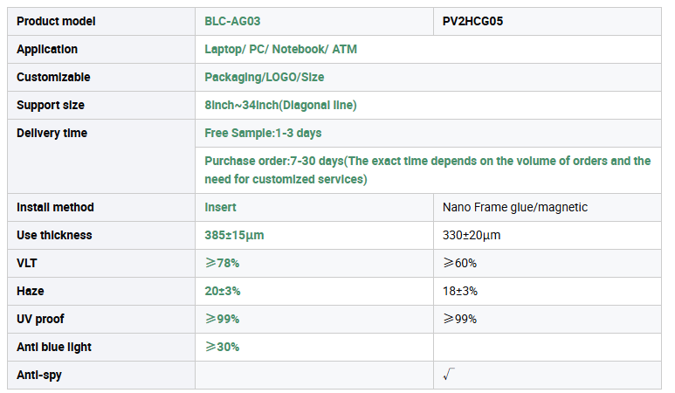Viewport: 675px width, 393px height.
Task: Select the 18±3% haze value
Action: tap(460, 291)
